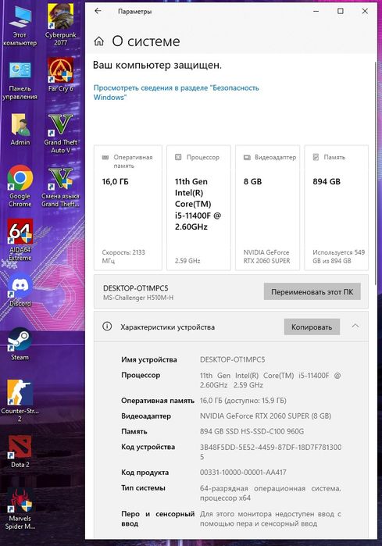
Task: Go back using the Settings back arrow
Action: pos(98,11)
